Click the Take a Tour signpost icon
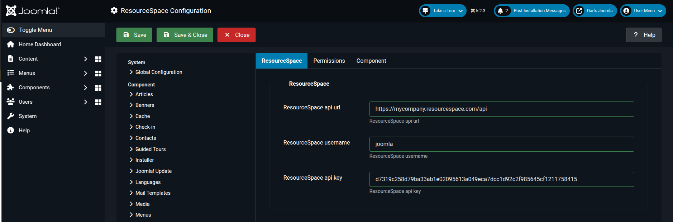The height and width of the screenshot is (222, 673). (425, 11)
